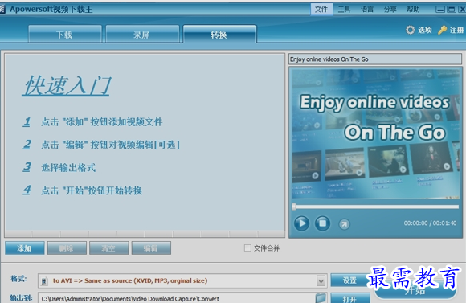The height and width of the screenshot is (303, 466).
Task: Click the 00:00:00 / 00:01:40 time display
Action: pos(430,223)
